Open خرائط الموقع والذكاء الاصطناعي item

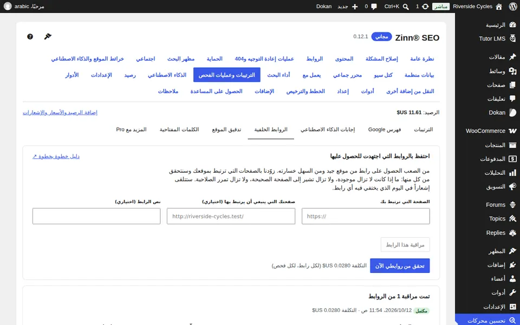pyautogui.click(x=87, y=59)
